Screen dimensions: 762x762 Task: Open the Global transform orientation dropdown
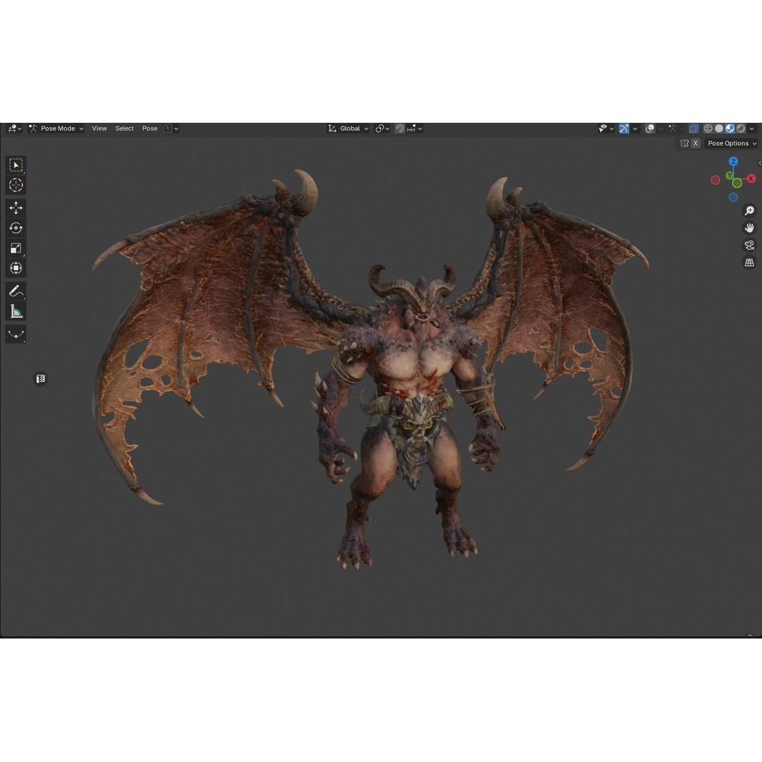(x=348, y=128)
